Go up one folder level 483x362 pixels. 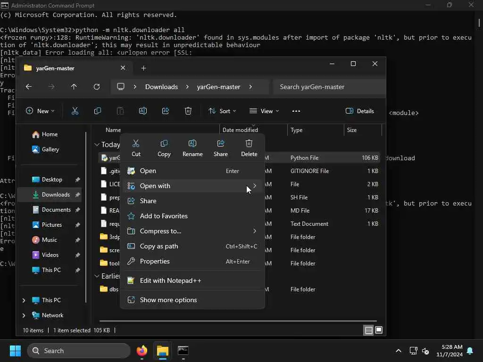(x=74, y=87)
